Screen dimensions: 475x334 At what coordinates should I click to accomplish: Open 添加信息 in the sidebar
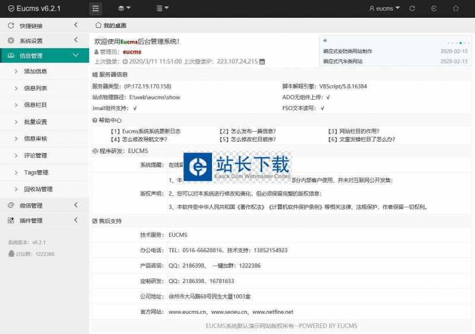point(36,71)
